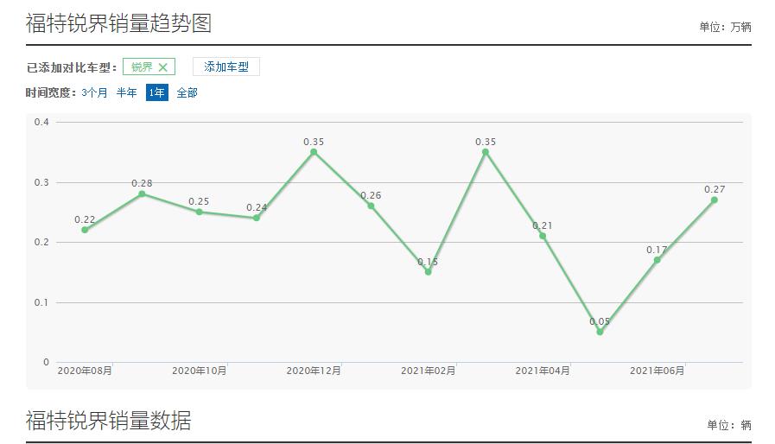Click the 0.22 data point for 2020年08月

click(85, 230)
